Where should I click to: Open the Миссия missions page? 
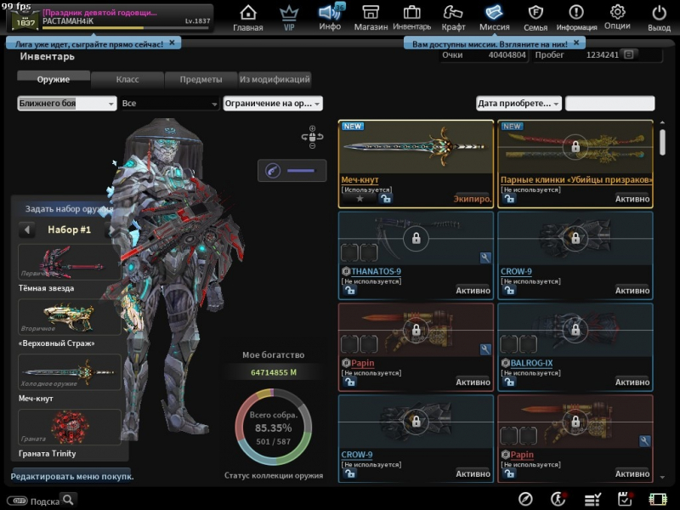coord(494,17)
